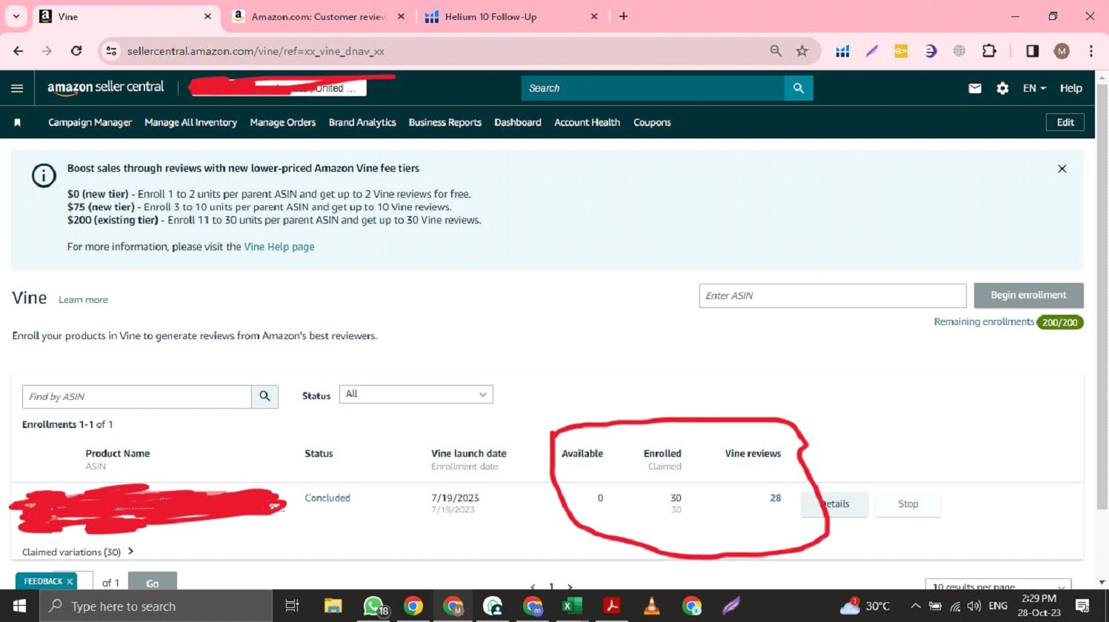Click the Chrome profile avatar M
The width and height of the screenshot is (1109, 622).
point(1062,51)
